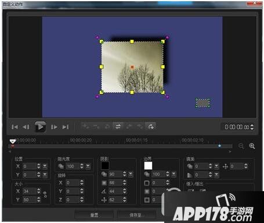Click the Save To button
The image size is (264, 223).
[x=136, y=215]
